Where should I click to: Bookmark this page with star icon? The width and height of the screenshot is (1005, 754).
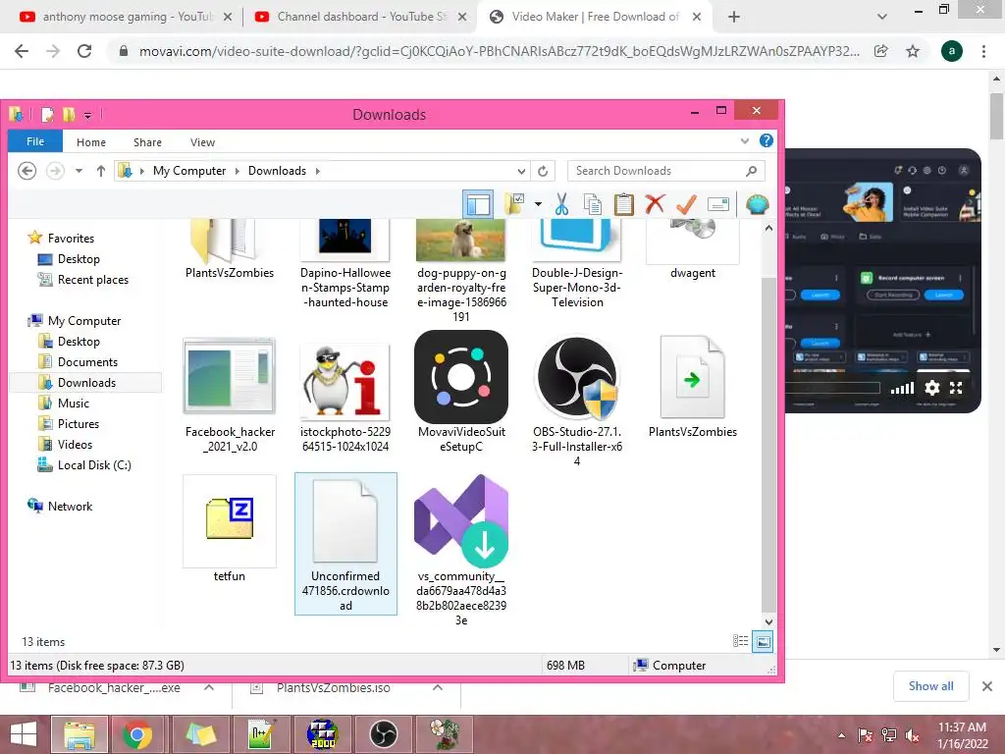click(913, 51)
